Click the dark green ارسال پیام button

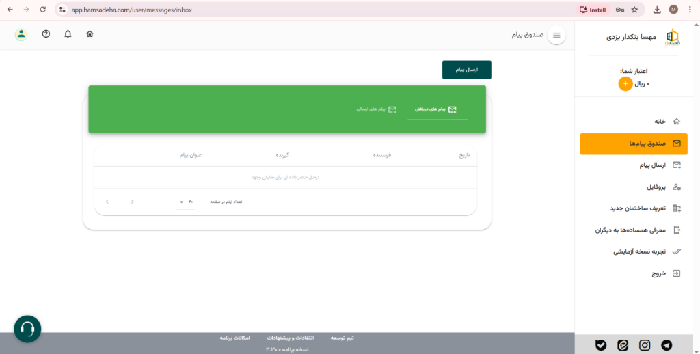point(466,70)
